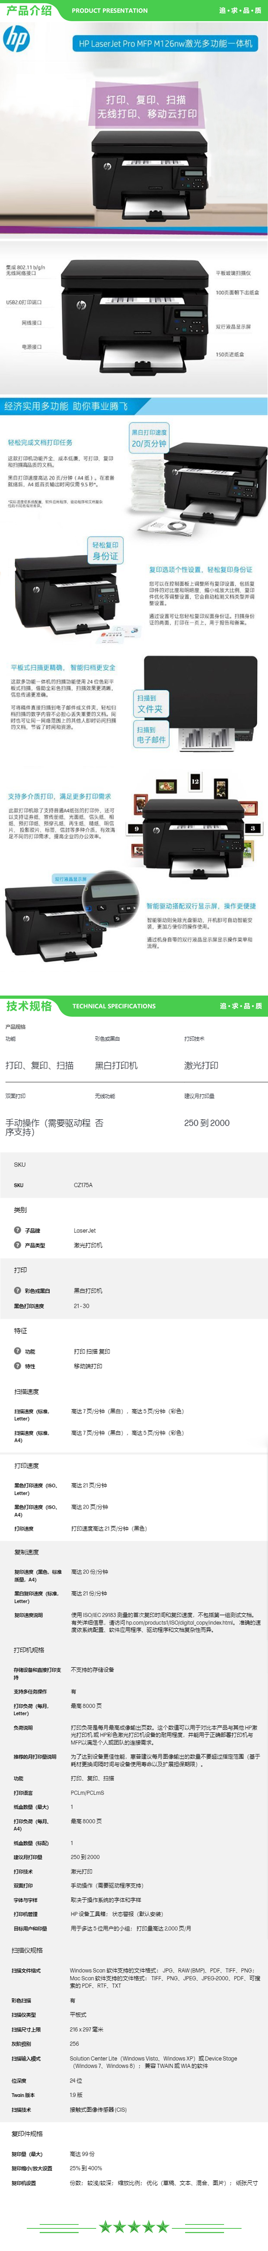The height and width of the screenshot is (2251, 268).
Task: Click the 电源接口 label
Action: pos(31,347)
